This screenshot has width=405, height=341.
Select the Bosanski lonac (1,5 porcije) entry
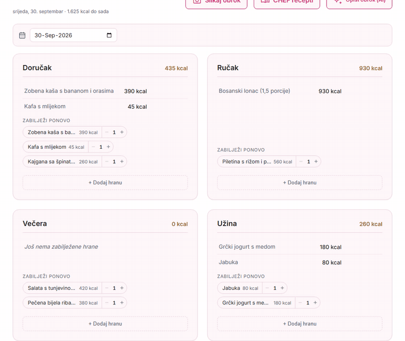tap(299, 91)
